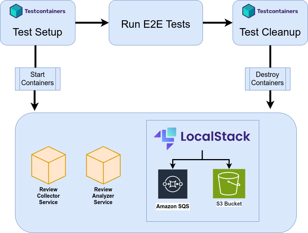Viewport: 308px width, 233px height.
Task: Click the Testcontainers text in Test Cleanup
Action: [278, 11]
